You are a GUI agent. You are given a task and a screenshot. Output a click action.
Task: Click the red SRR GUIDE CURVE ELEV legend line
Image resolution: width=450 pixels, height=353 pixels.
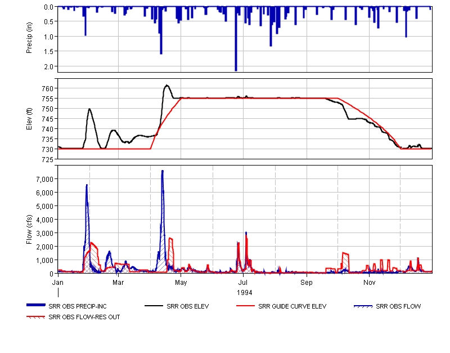pyautogui.click(x=246, y=306)
